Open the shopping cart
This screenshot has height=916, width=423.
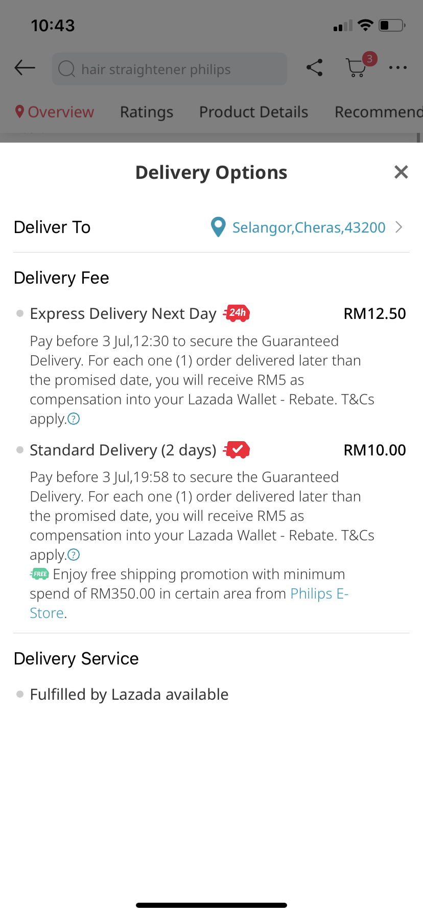point(356,67)
